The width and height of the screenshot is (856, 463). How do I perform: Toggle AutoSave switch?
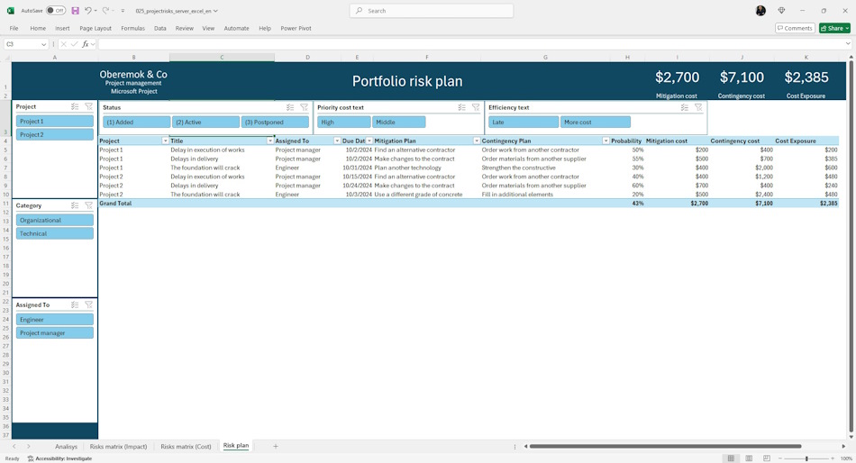tap(56, 11)
